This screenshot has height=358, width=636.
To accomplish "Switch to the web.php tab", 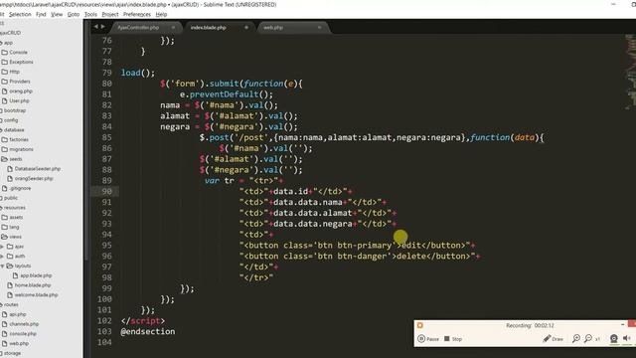I will [273, 28].
